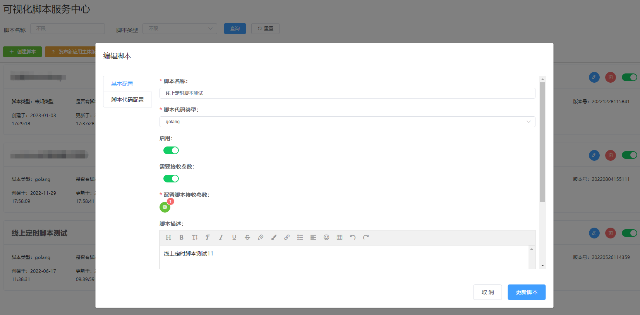Toggle the enable switch for 线上定时脚本测试 card
The image size is (640, 315).
point(629,233)
